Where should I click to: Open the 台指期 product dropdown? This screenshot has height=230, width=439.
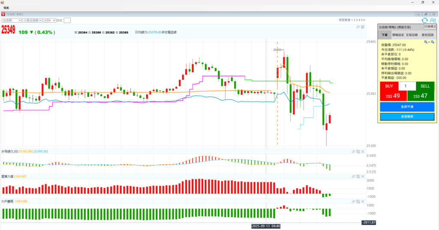click(12, 20)
